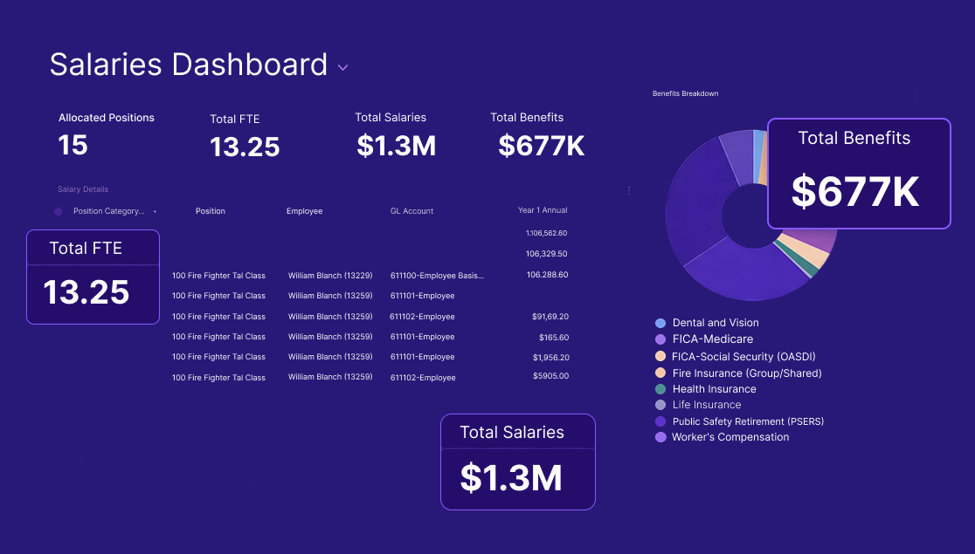Open William Blanch (13229) employee entry
This screenshot has height=554, width=975.
pyautogui.click(x=330, y=275)
